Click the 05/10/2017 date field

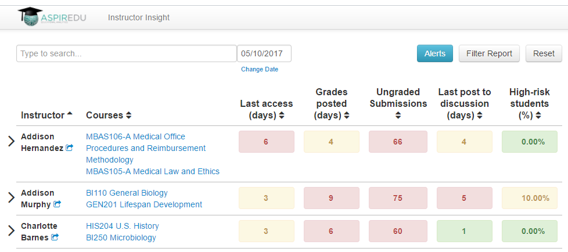click(264, 53)
